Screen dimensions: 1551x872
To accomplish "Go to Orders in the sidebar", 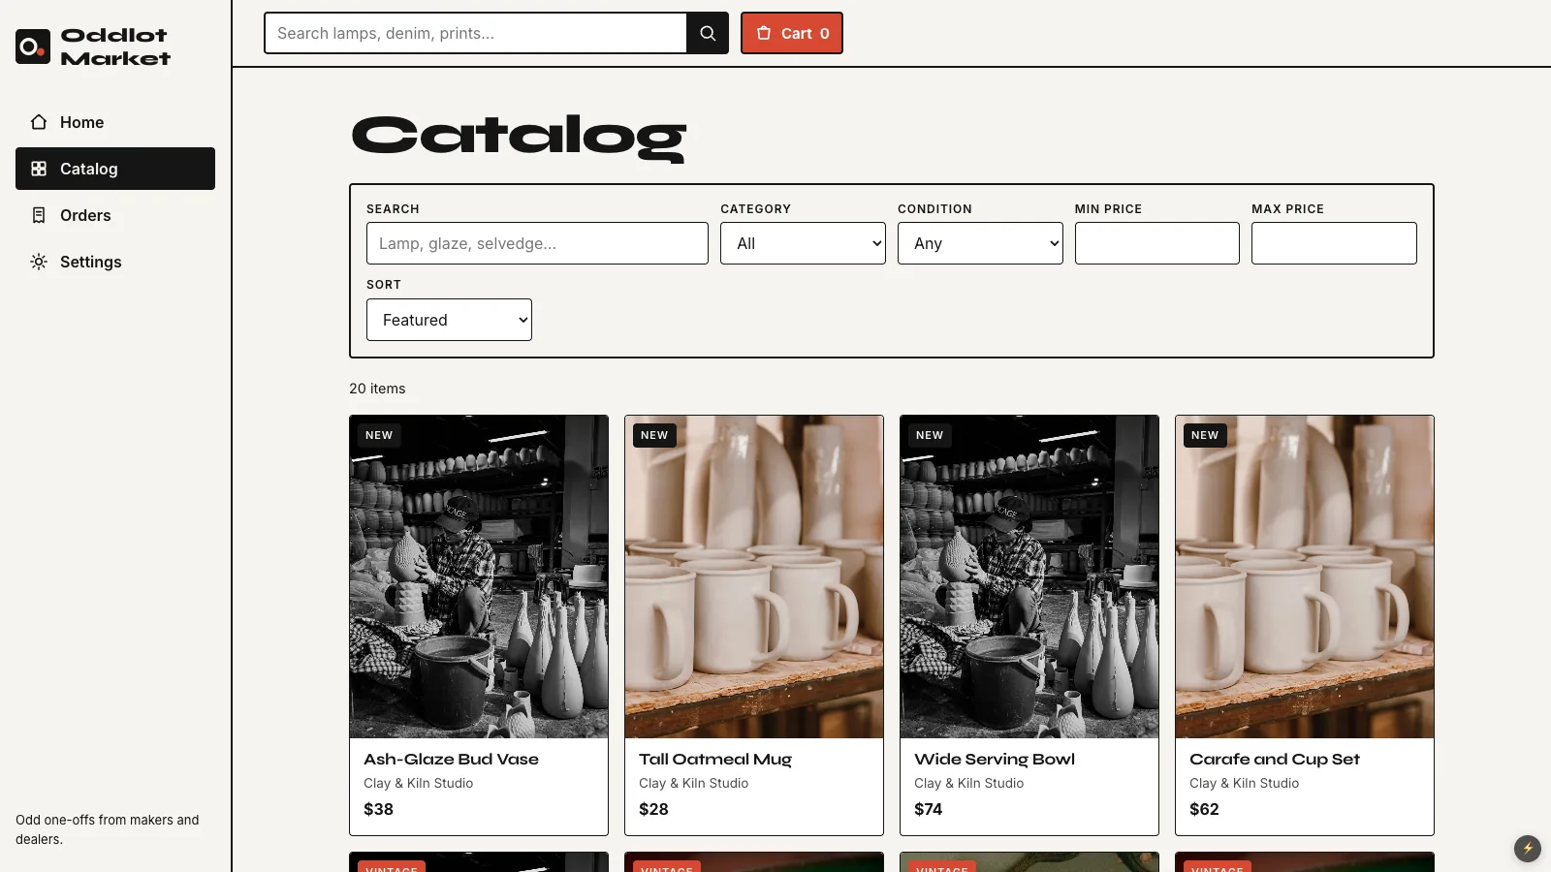I will point(115,215).
